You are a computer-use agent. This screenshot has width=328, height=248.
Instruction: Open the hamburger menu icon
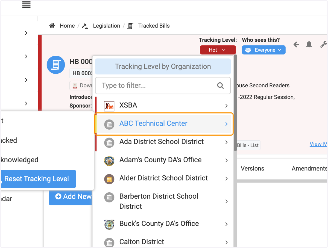pos(26,5)
